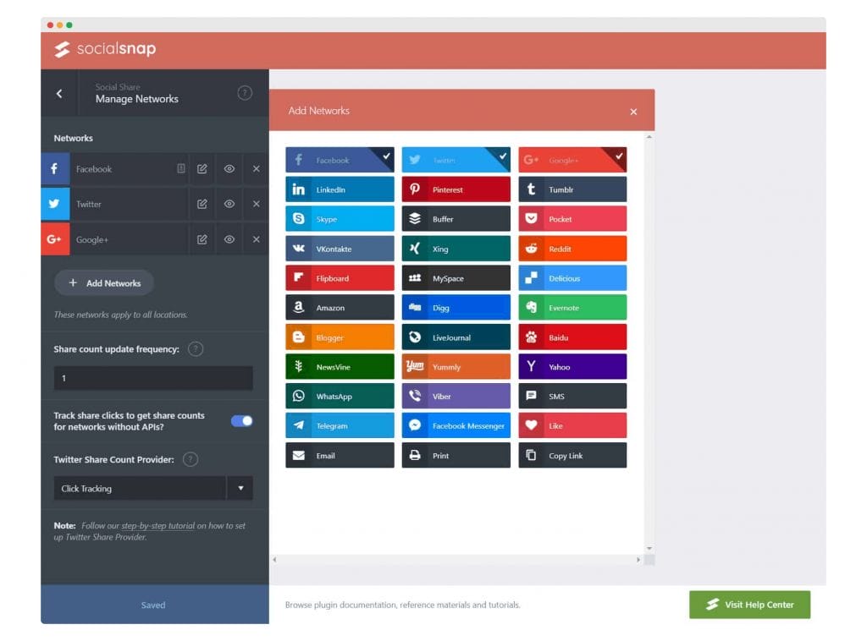Toggle visibility of Facebook network
This screenshot has height=641, width=867.
pos(229,168)
